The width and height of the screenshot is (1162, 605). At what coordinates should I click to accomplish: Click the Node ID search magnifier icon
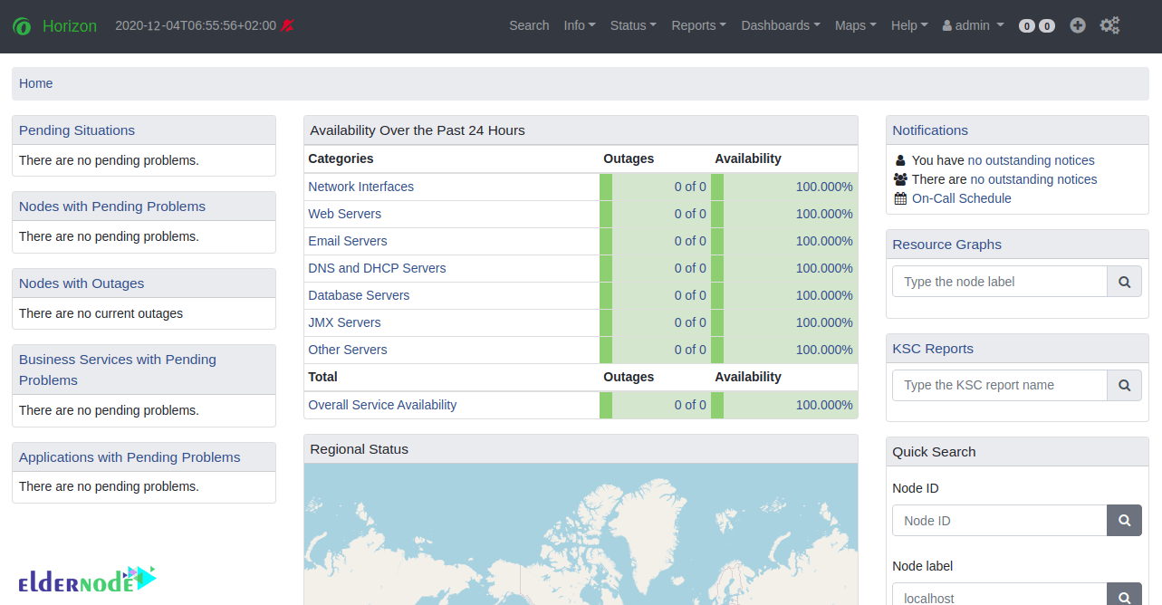coord(1124,520)
